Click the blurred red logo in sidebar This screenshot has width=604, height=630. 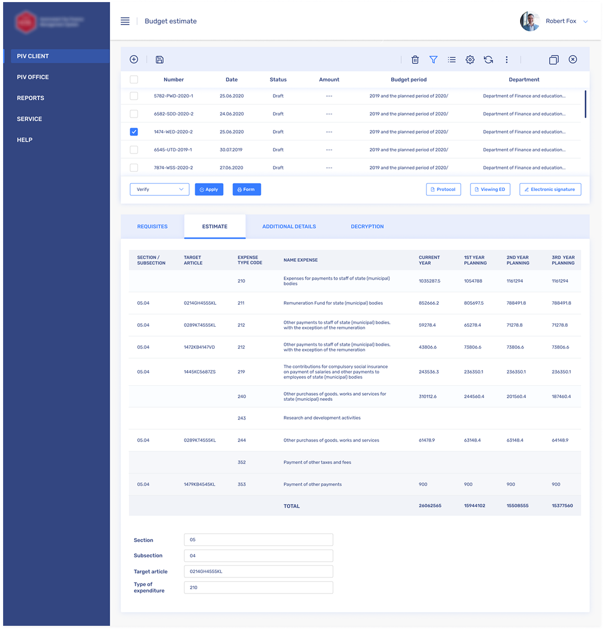[x=26, y=22]
